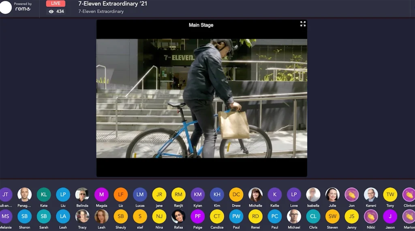The image size is (415, 231).
Task: Select Jenny's JS avatar
Action: (x=352, y=216)
